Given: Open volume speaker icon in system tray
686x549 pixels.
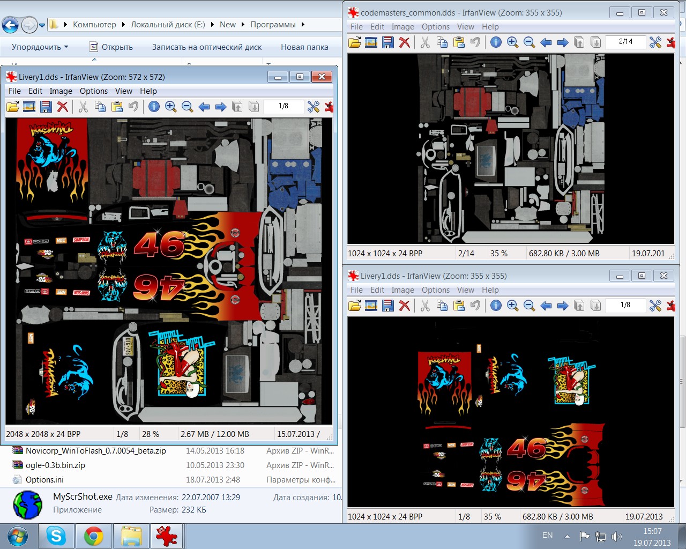Looking at the screenshot, I should (616, 536).
